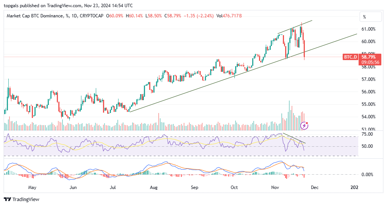This screenshot has height=206, width=387.
Task: Click the Jul label on time axis
Action: point(112,187)
